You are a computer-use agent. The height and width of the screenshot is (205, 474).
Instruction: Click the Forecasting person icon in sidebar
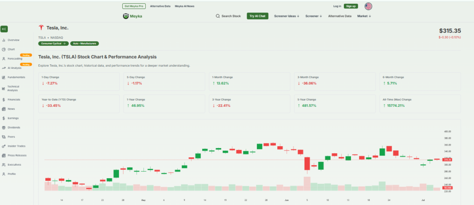tap(4, 59)
